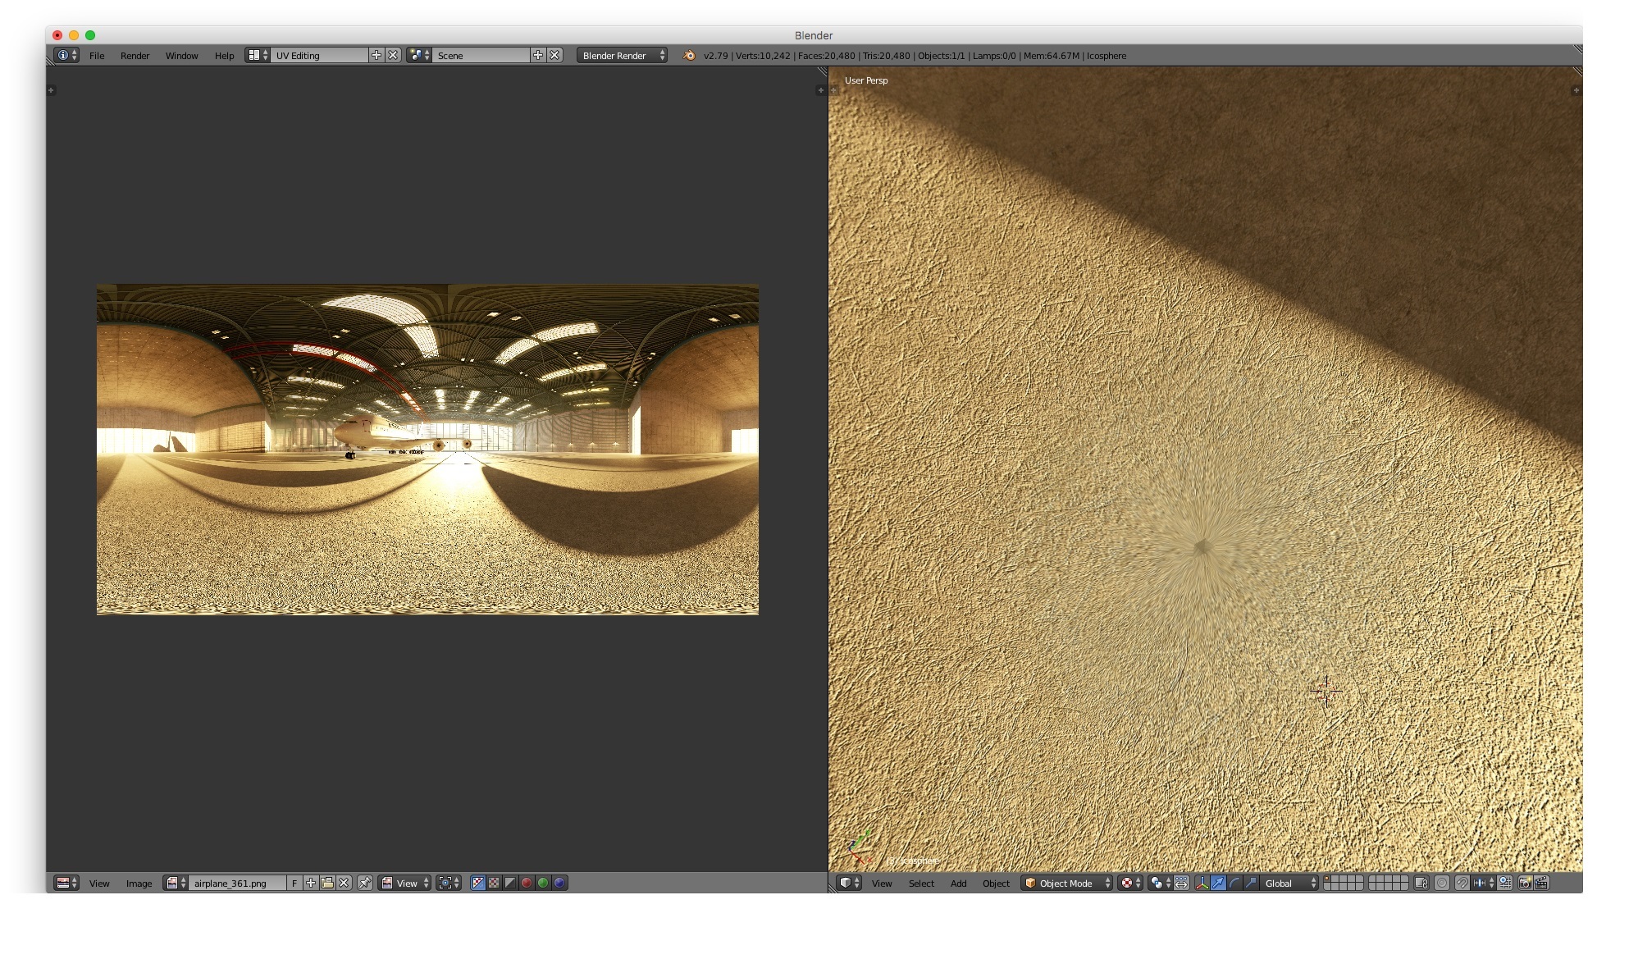Viewport: 1629px width, 959px height.
Task: Select the rotate manipulator icon
Action: pyautogui.click(x=1235, y=883)
